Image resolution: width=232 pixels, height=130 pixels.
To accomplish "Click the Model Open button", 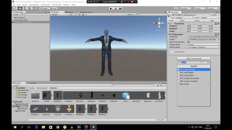I will (212, 21).
